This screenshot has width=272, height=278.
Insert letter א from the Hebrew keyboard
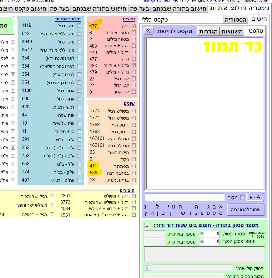coord(221,207)
